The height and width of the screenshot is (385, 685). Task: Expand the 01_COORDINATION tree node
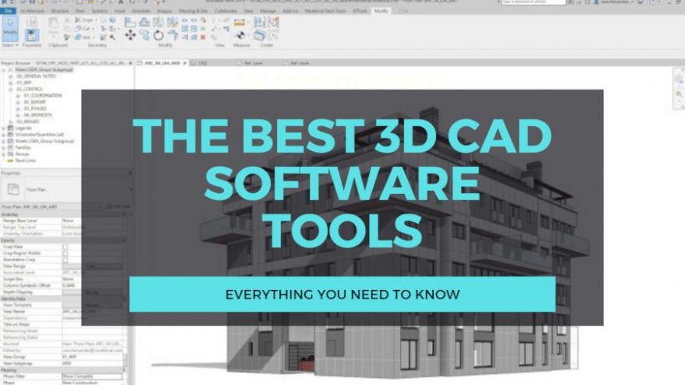[x=17, y=96]
